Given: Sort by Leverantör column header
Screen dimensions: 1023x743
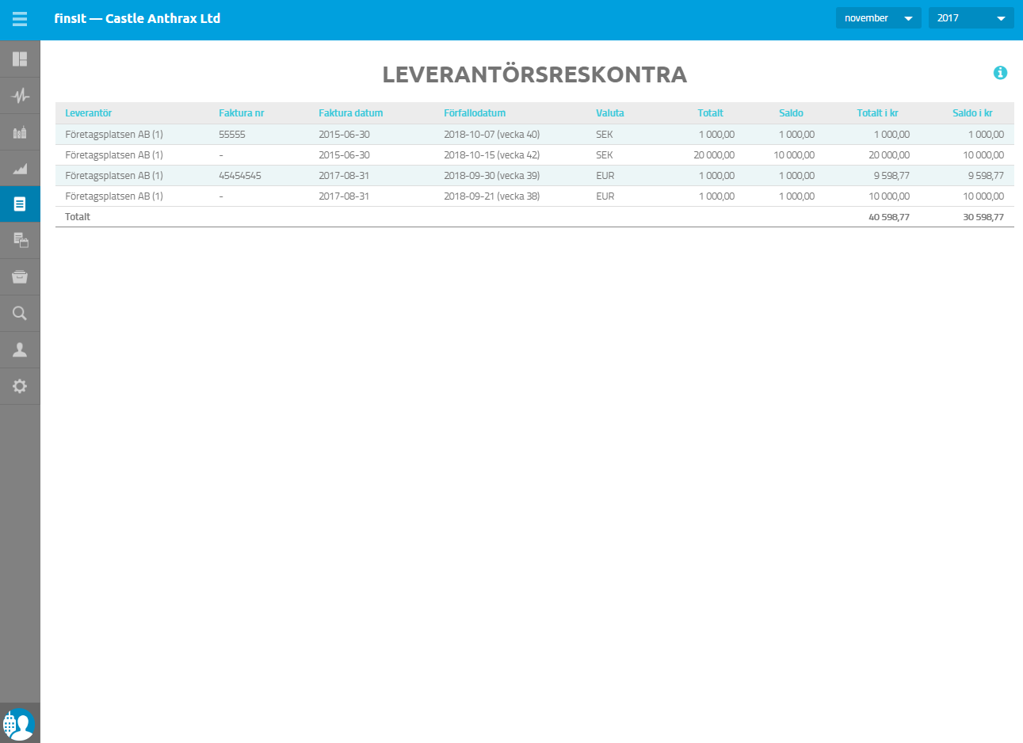Looking at the screenshot, I should pyautogui.click(x=88, y=113).
